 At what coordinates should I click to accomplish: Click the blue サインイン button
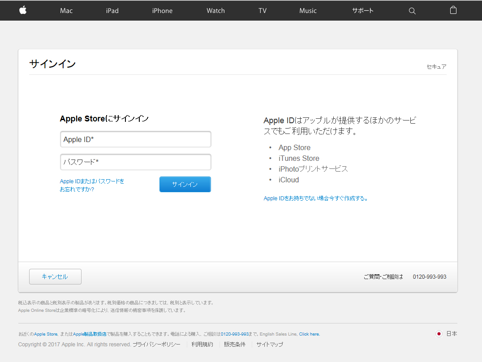tap(185, 184)
